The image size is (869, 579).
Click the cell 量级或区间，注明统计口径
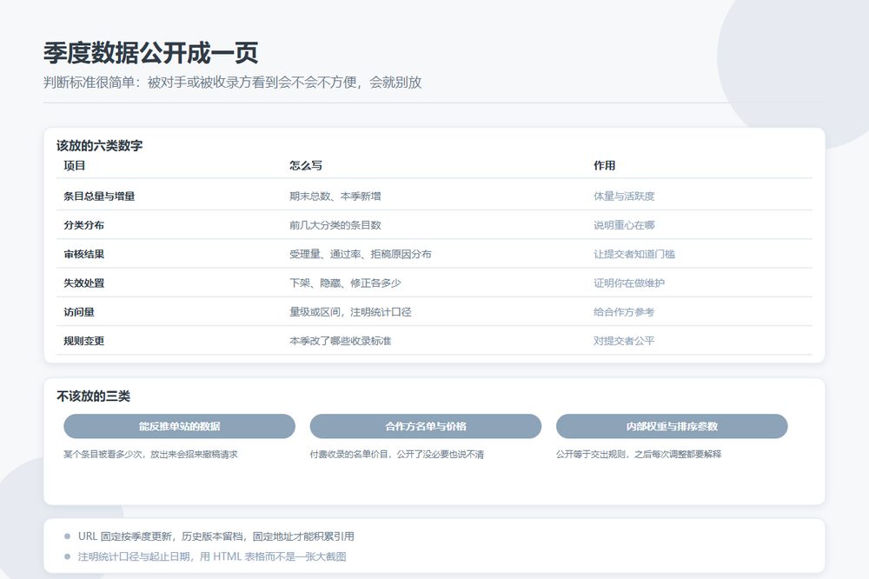coord(350,312)
